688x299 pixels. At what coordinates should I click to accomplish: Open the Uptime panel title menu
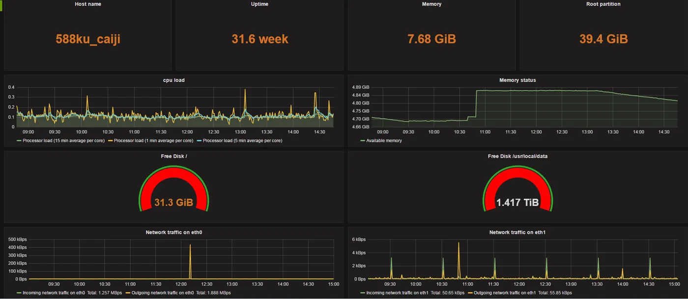tap(259, 4)
